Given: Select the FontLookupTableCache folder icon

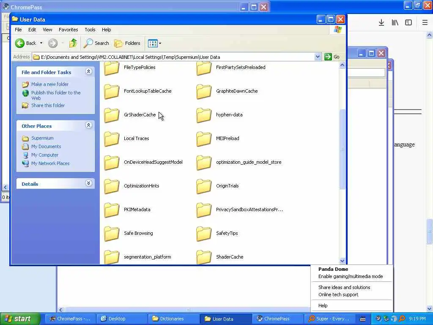Looking at the screenshot, I should 112,91.
